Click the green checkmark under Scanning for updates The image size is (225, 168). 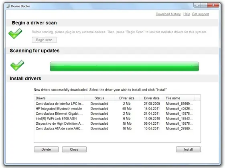[x=17, y=65]
